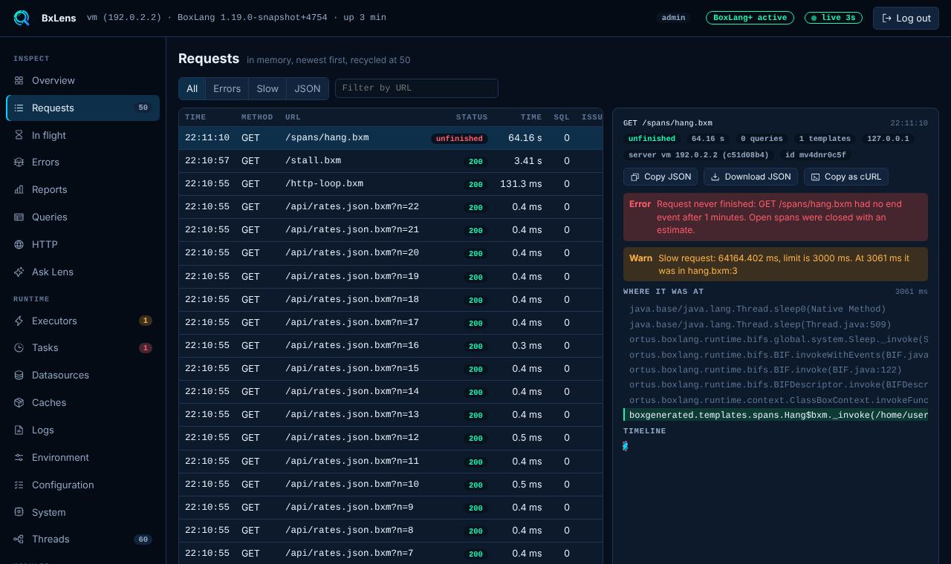Click the Tasks clock icon
Image resolution: width=951 pixels, height=564 pixels.
pyautogui.click(x=19, y=347)
